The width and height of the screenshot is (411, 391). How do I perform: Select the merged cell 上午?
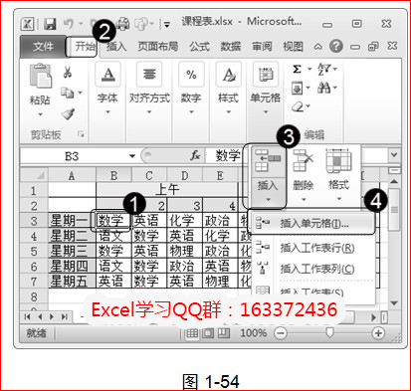click(167, 190)
